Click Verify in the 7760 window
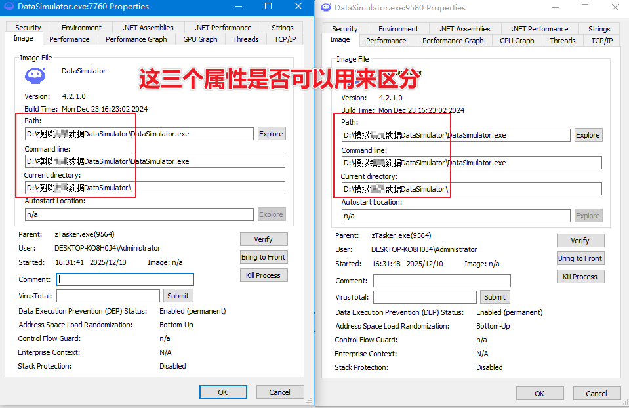The height and width of the screenshot is (408, 629). click(x=263, y=239)
